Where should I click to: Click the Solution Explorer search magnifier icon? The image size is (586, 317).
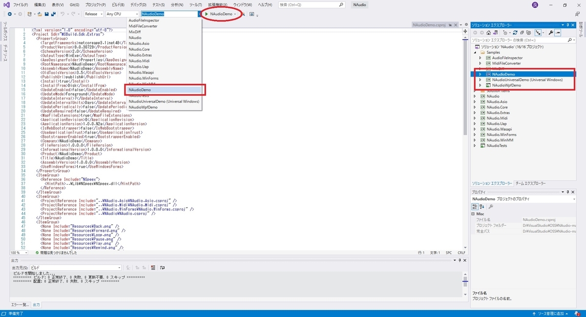569,40
